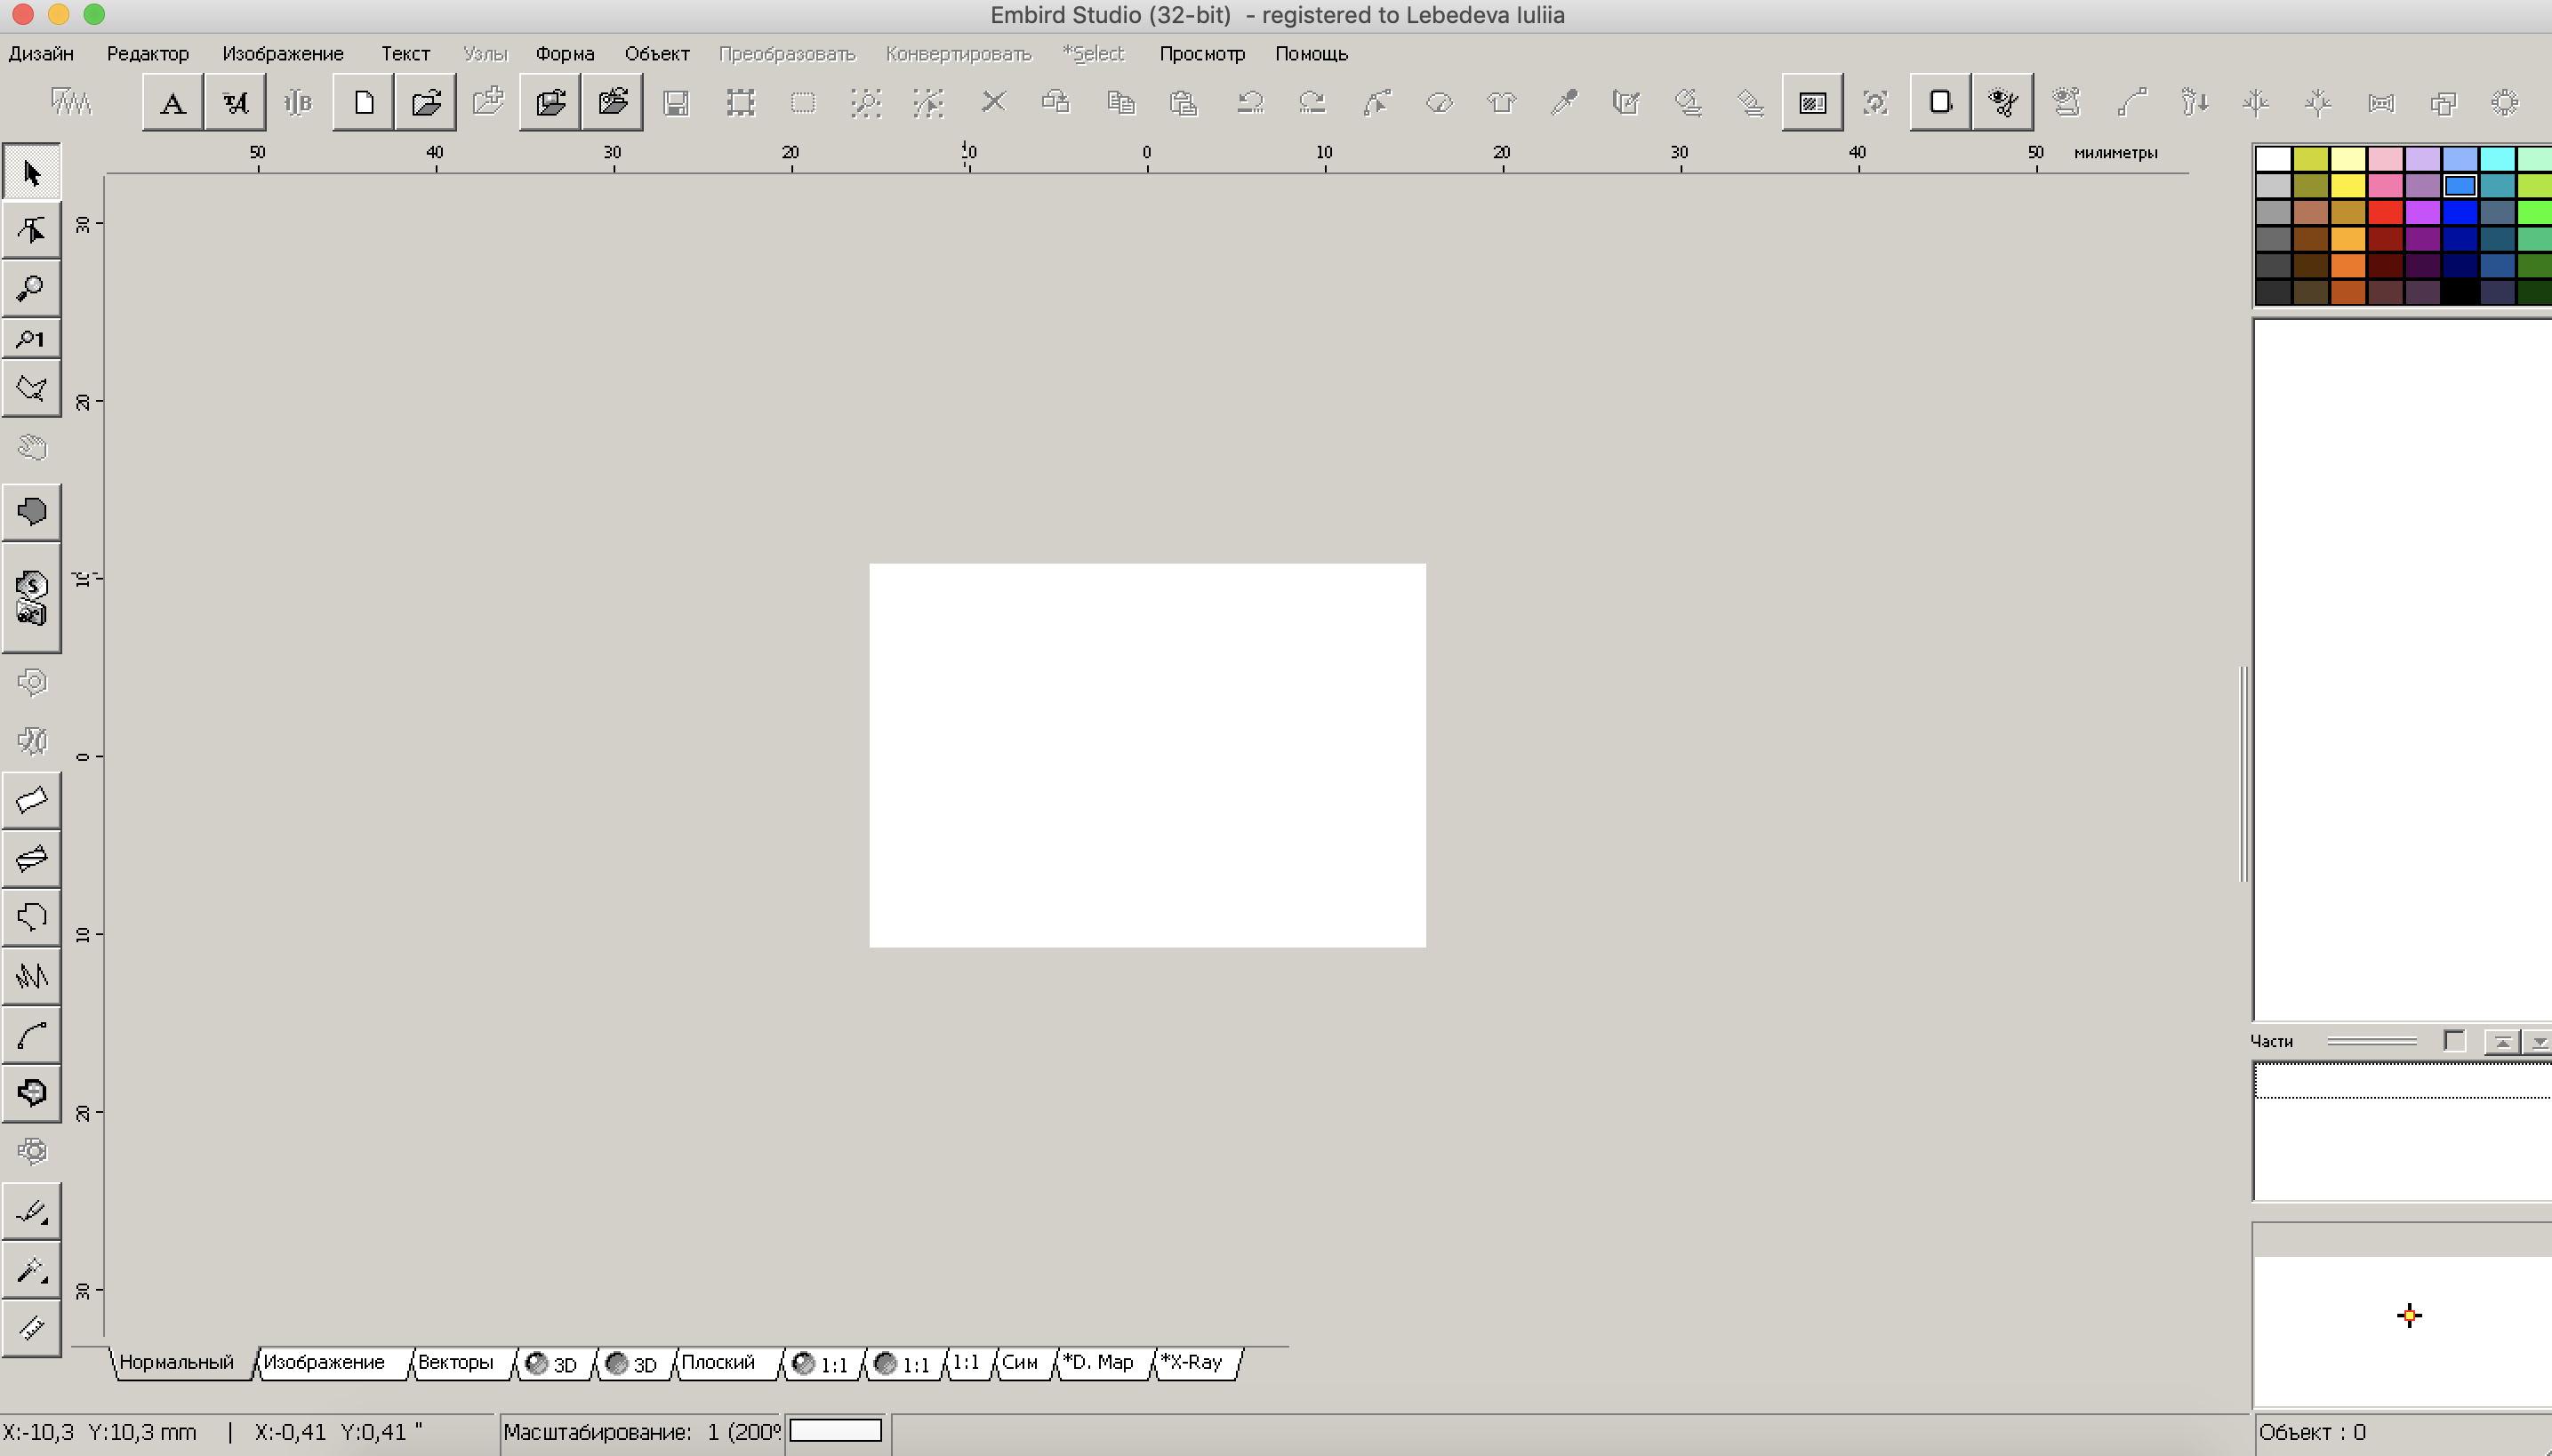Open the Форма menu
This screenshot has height=1456, width=2552.
tap(565, 54)
